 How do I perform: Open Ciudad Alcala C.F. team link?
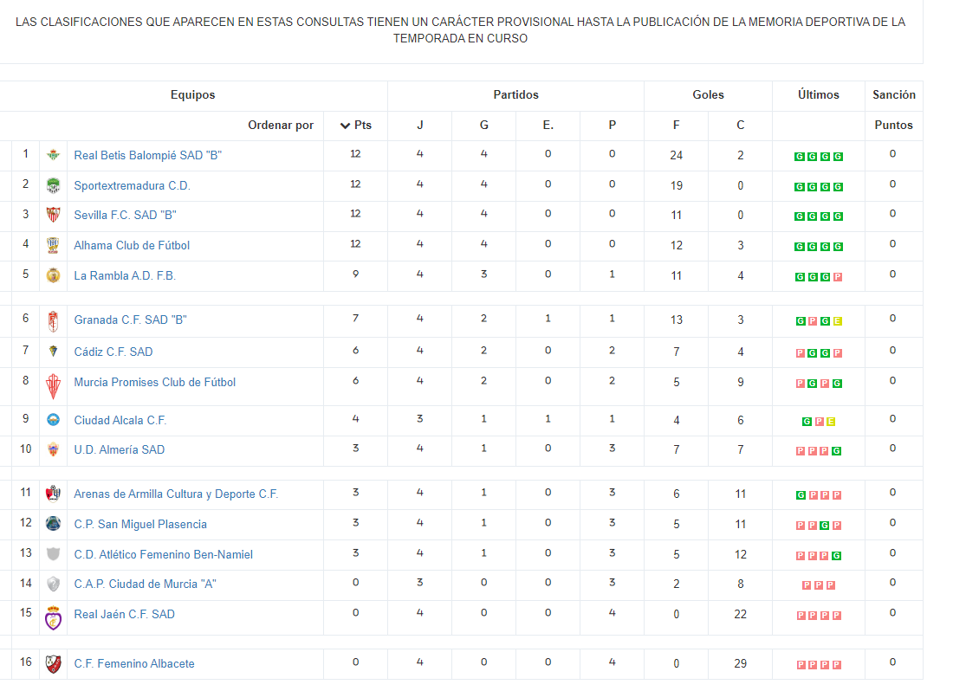click(120, 420)
